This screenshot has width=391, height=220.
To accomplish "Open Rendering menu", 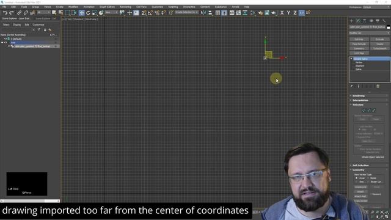I will pyautogui.click(x=125, y=7).
